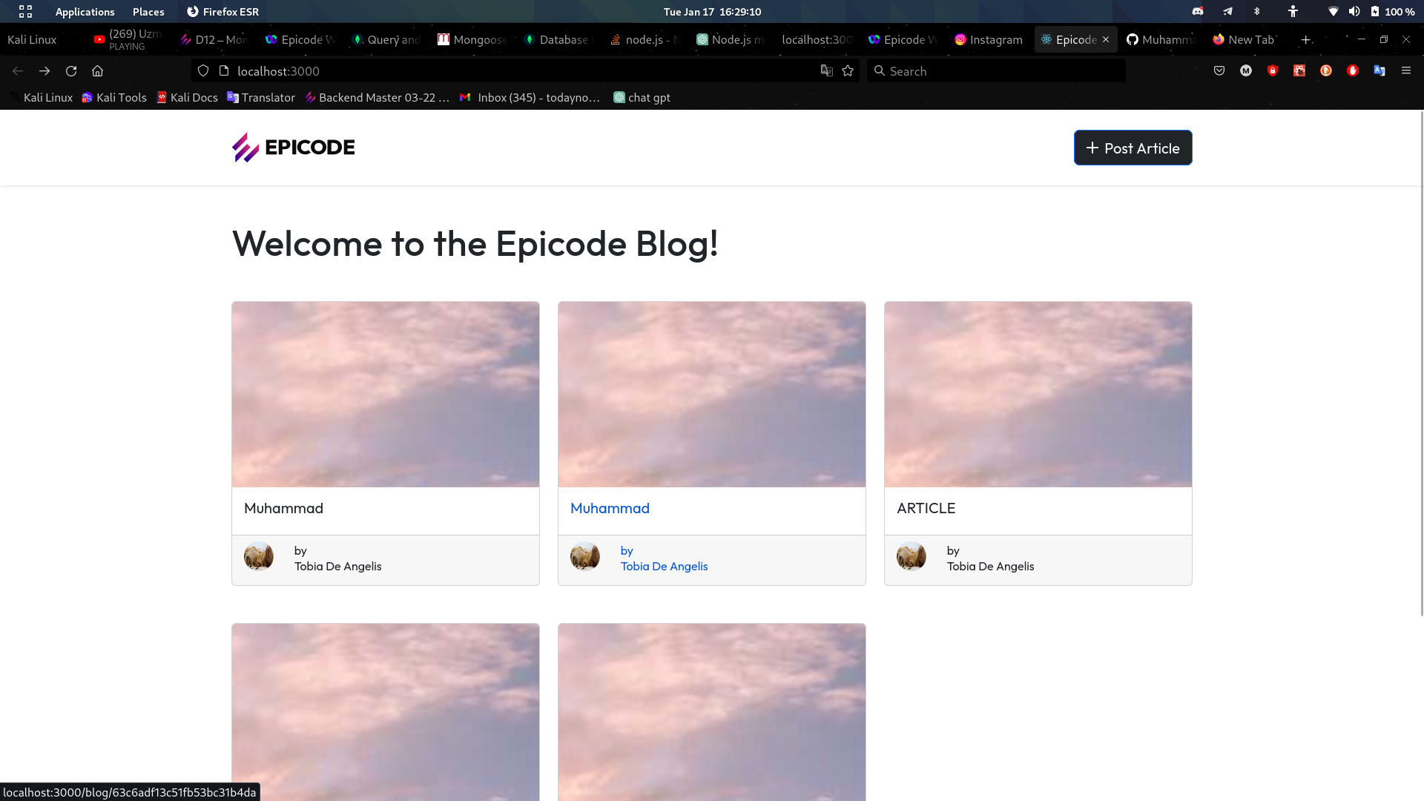Navigate forward with arrow button
Viewport: 1424px width, 801px height.
pos(44,71)
